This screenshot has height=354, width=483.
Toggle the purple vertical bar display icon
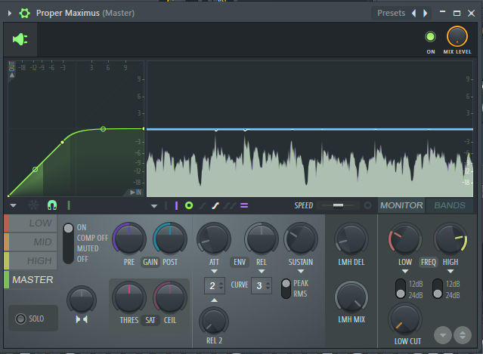tap(176, 205)
